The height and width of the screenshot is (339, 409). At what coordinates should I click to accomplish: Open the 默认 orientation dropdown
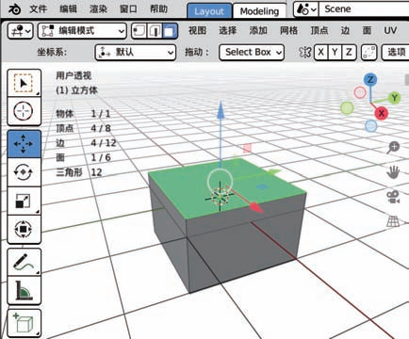[x=135, y=52]
